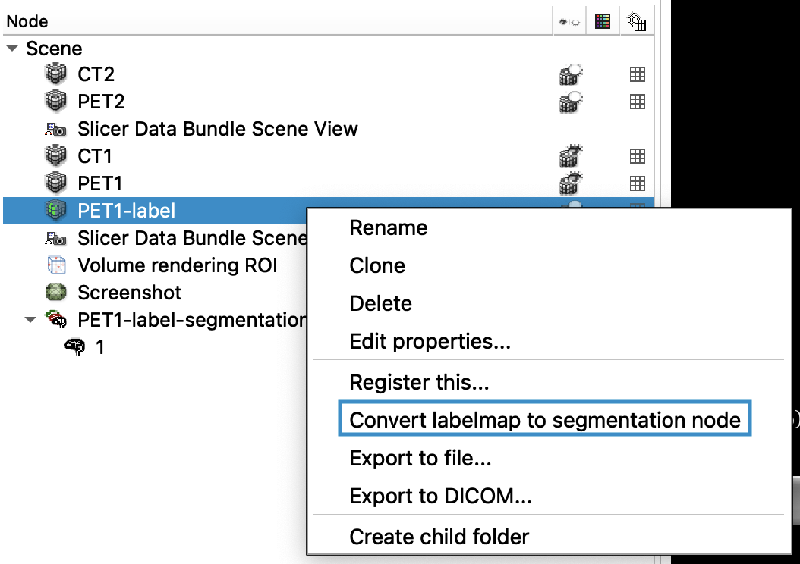This screenshot has width=800, height=564.
Task: Click the CT2 volume cube icon
Action: tap(55, 74)
